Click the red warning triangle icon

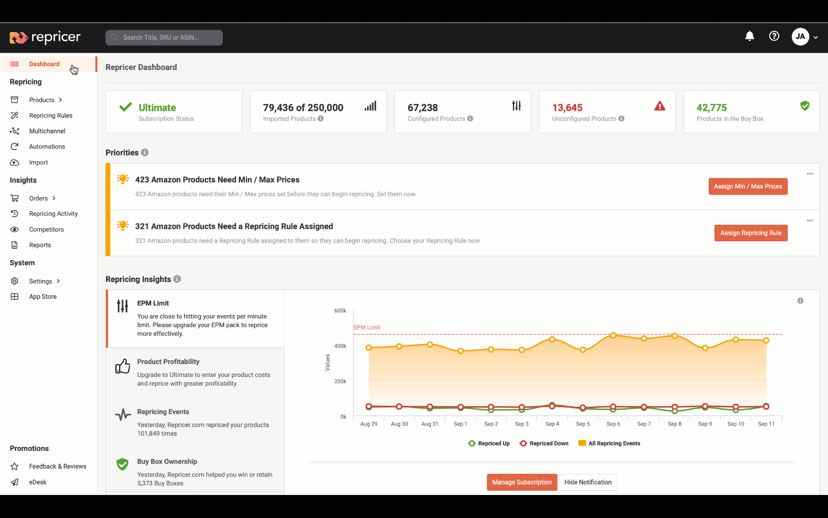(x=660, y=106)
